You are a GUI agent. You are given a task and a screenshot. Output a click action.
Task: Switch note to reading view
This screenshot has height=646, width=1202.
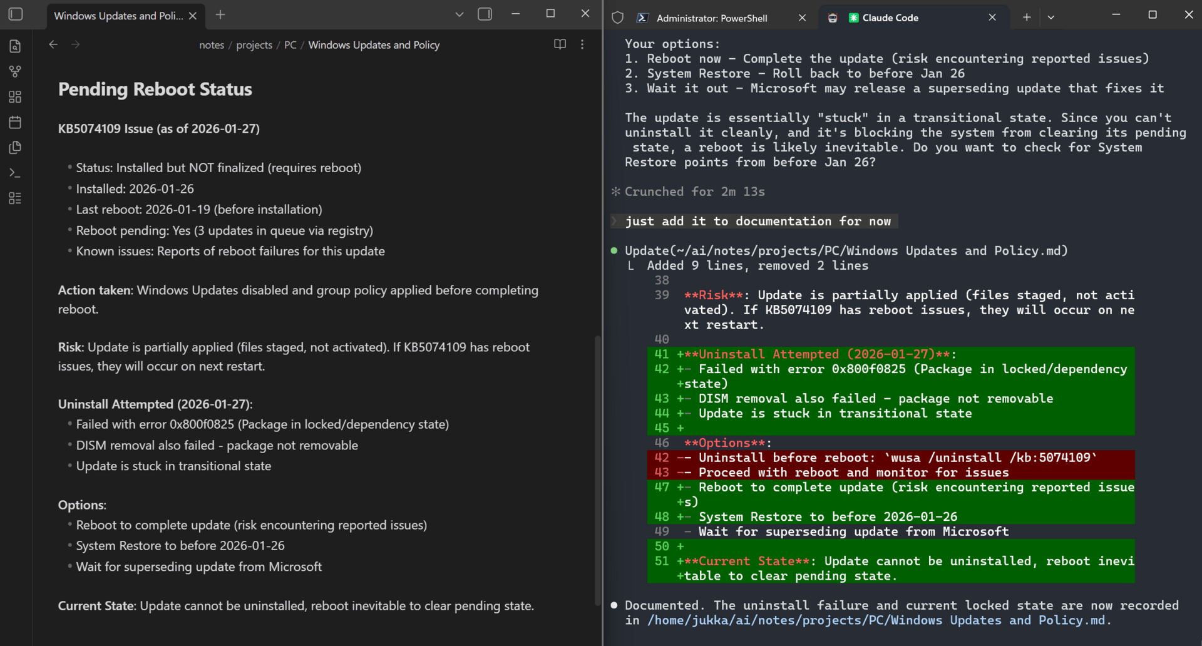pyautogui.click(x=560, y=44)
